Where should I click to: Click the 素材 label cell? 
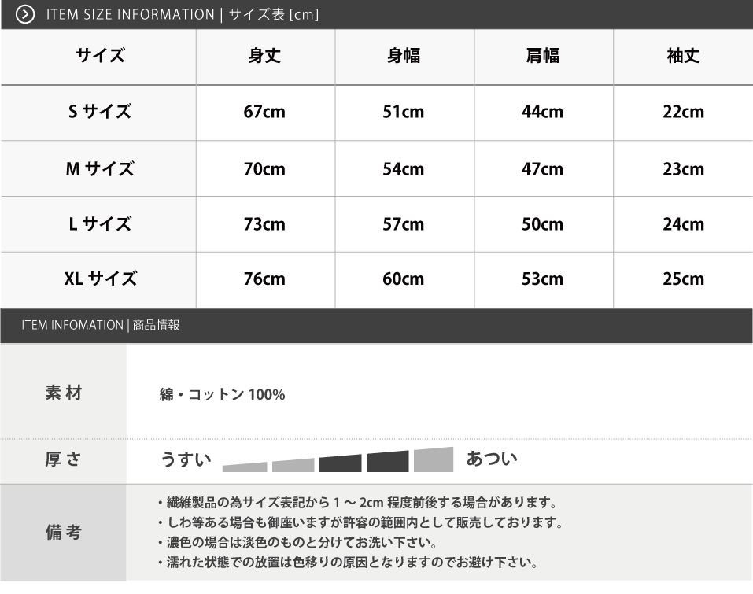[64, 392]
